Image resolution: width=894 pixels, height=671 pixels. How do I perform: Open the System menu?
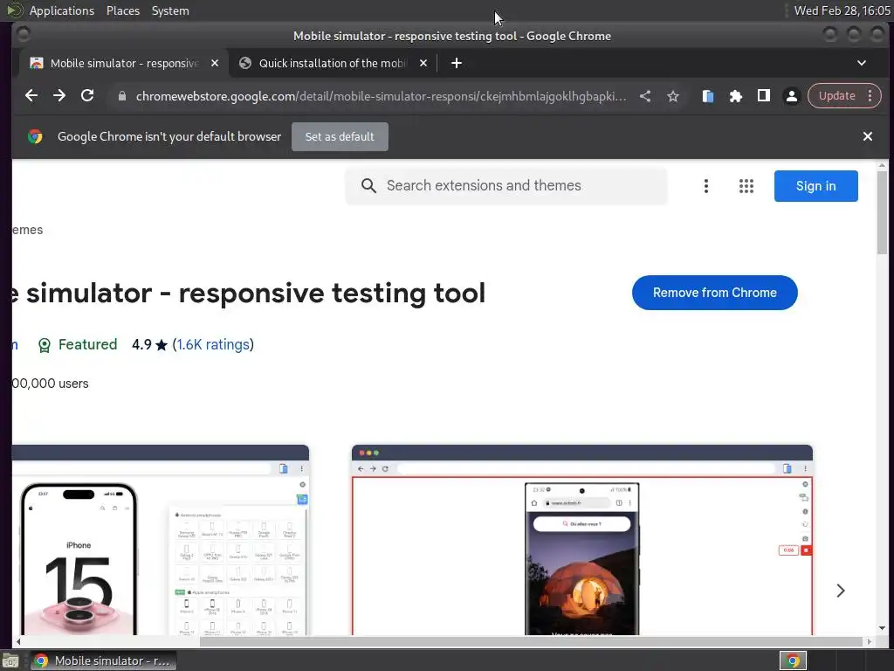click(x=170, y=10)
